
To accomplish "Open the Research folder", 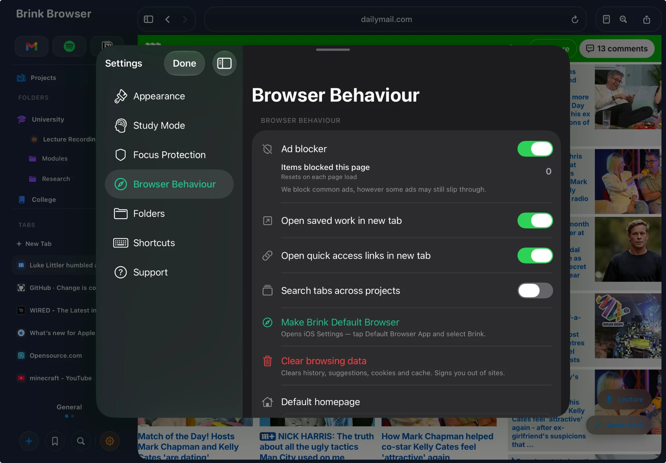I will [50, 179].
